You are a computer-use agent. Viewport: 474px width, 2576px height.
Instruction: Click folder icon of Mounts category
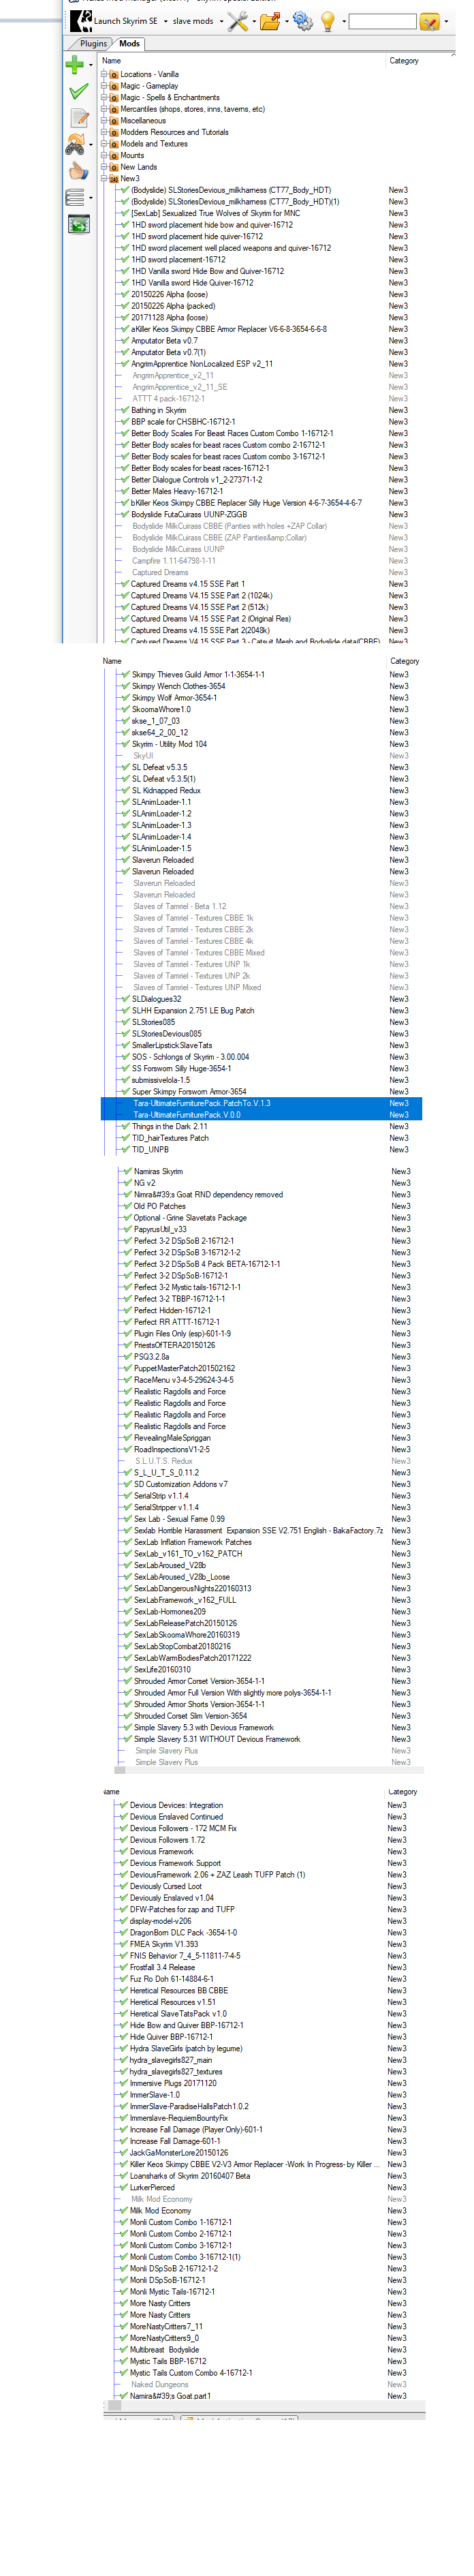pyautogui.click(x=114, y=155)
